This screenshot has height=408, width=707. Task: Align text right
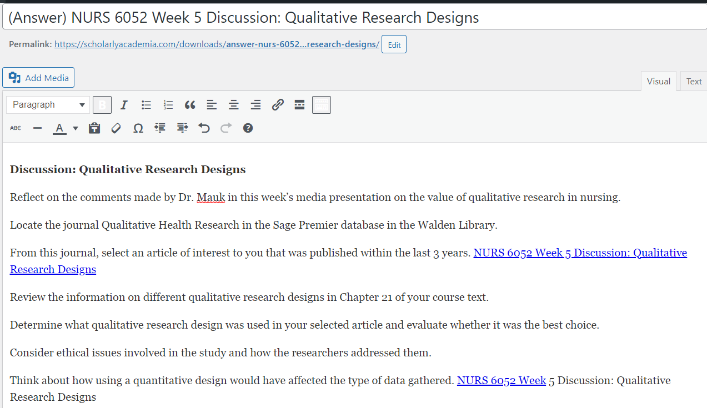point(255,105)
